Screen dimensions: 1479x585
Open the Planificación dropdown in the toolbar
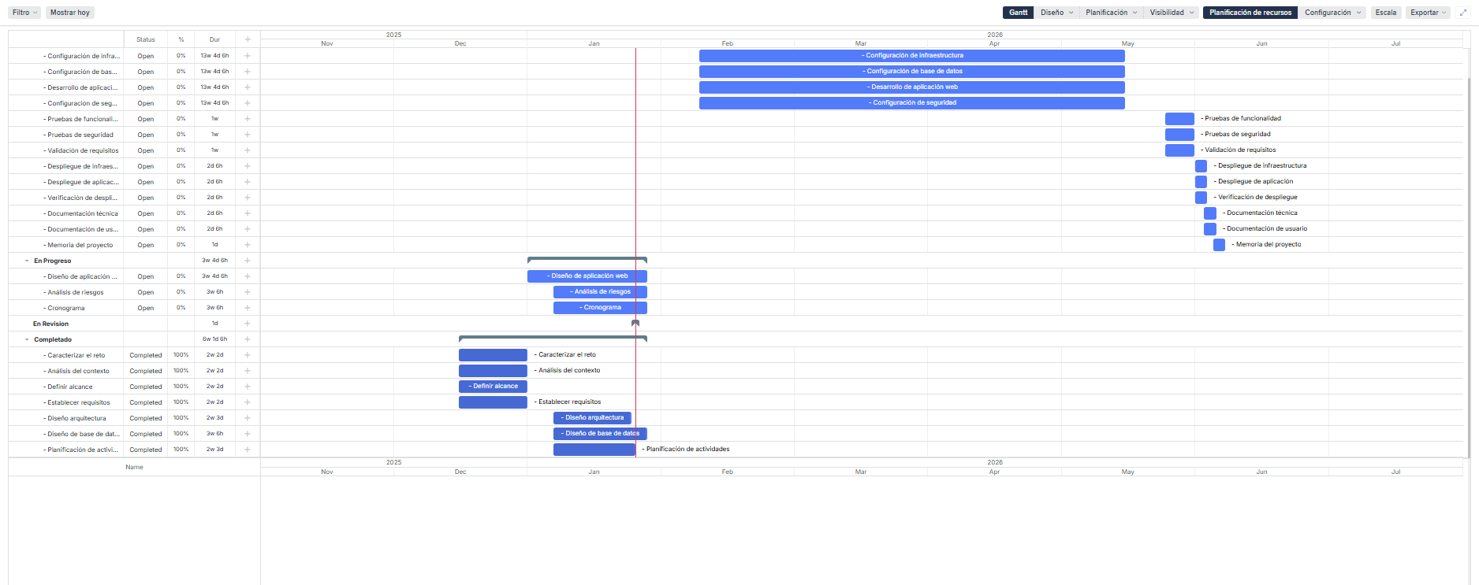1112,13
